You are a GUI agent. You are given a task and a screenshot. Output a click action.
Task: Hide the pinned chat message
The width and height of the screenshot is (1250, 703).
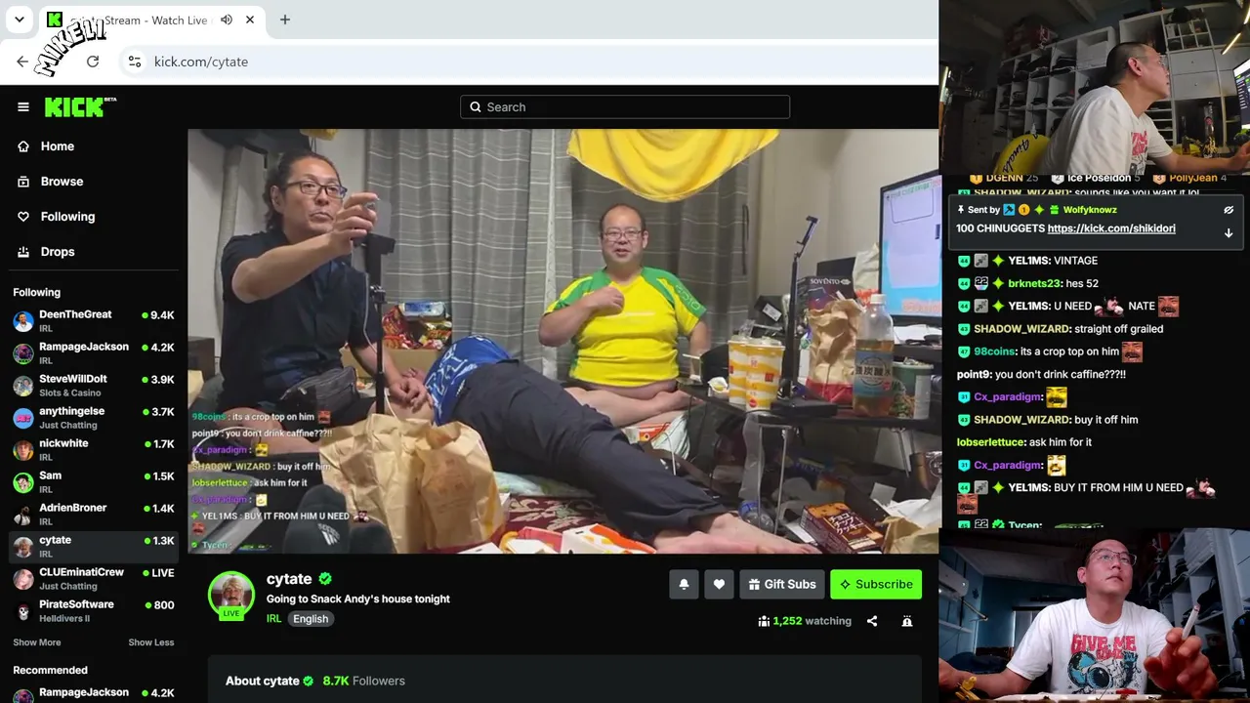click(x=1229, y=210)
